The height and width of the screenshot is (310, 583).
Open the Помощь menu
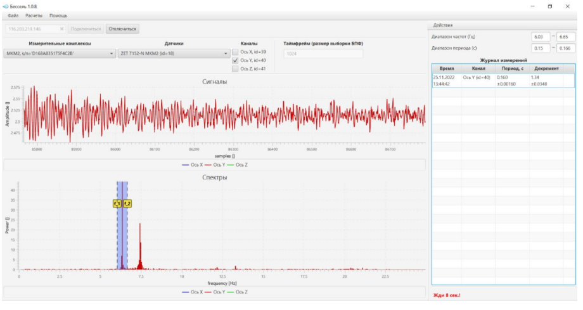point(58,15)
